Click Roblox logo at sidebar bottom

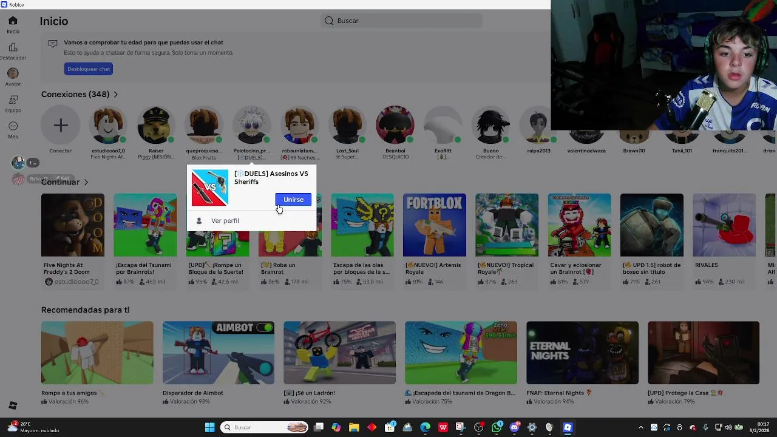pyautogui.click(x=13, y=405)
